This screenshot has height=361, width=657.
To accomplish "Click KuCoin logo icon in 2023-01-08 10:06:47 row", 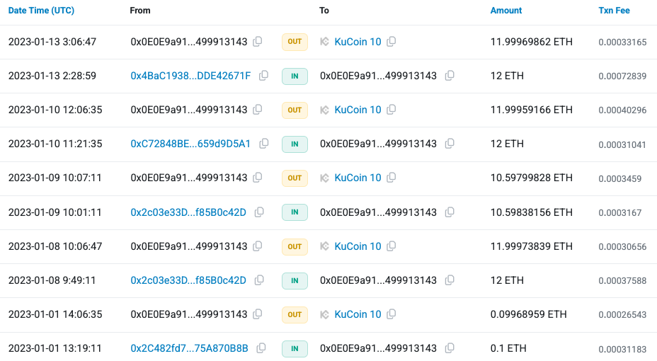I will pyautogui.click(x=325, y=246).
